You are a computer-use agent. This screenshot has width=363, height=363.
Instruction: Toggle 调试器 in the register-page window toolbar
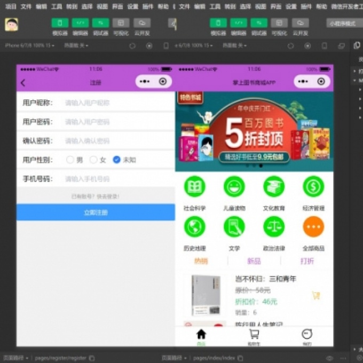[x=100, y=23]
